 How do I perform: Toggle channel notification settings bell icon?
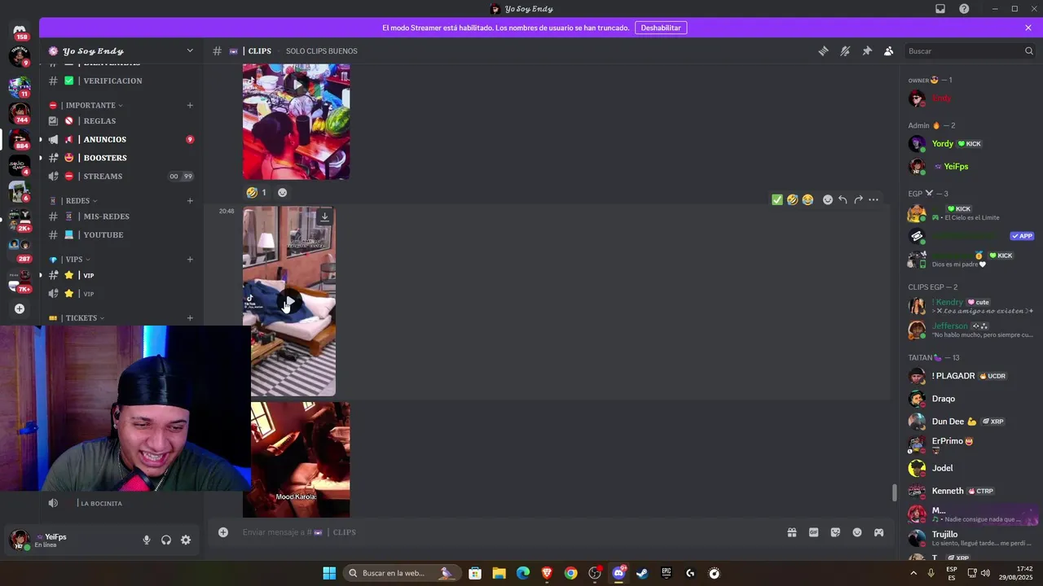pos(845,50)
